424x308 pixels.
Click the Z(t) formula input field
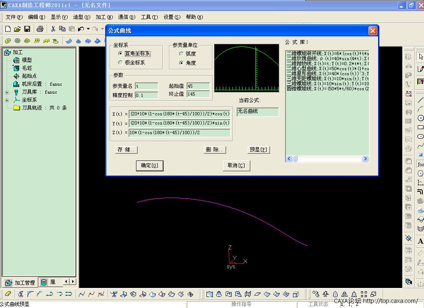pyautogui.click(x=179, y=132)
